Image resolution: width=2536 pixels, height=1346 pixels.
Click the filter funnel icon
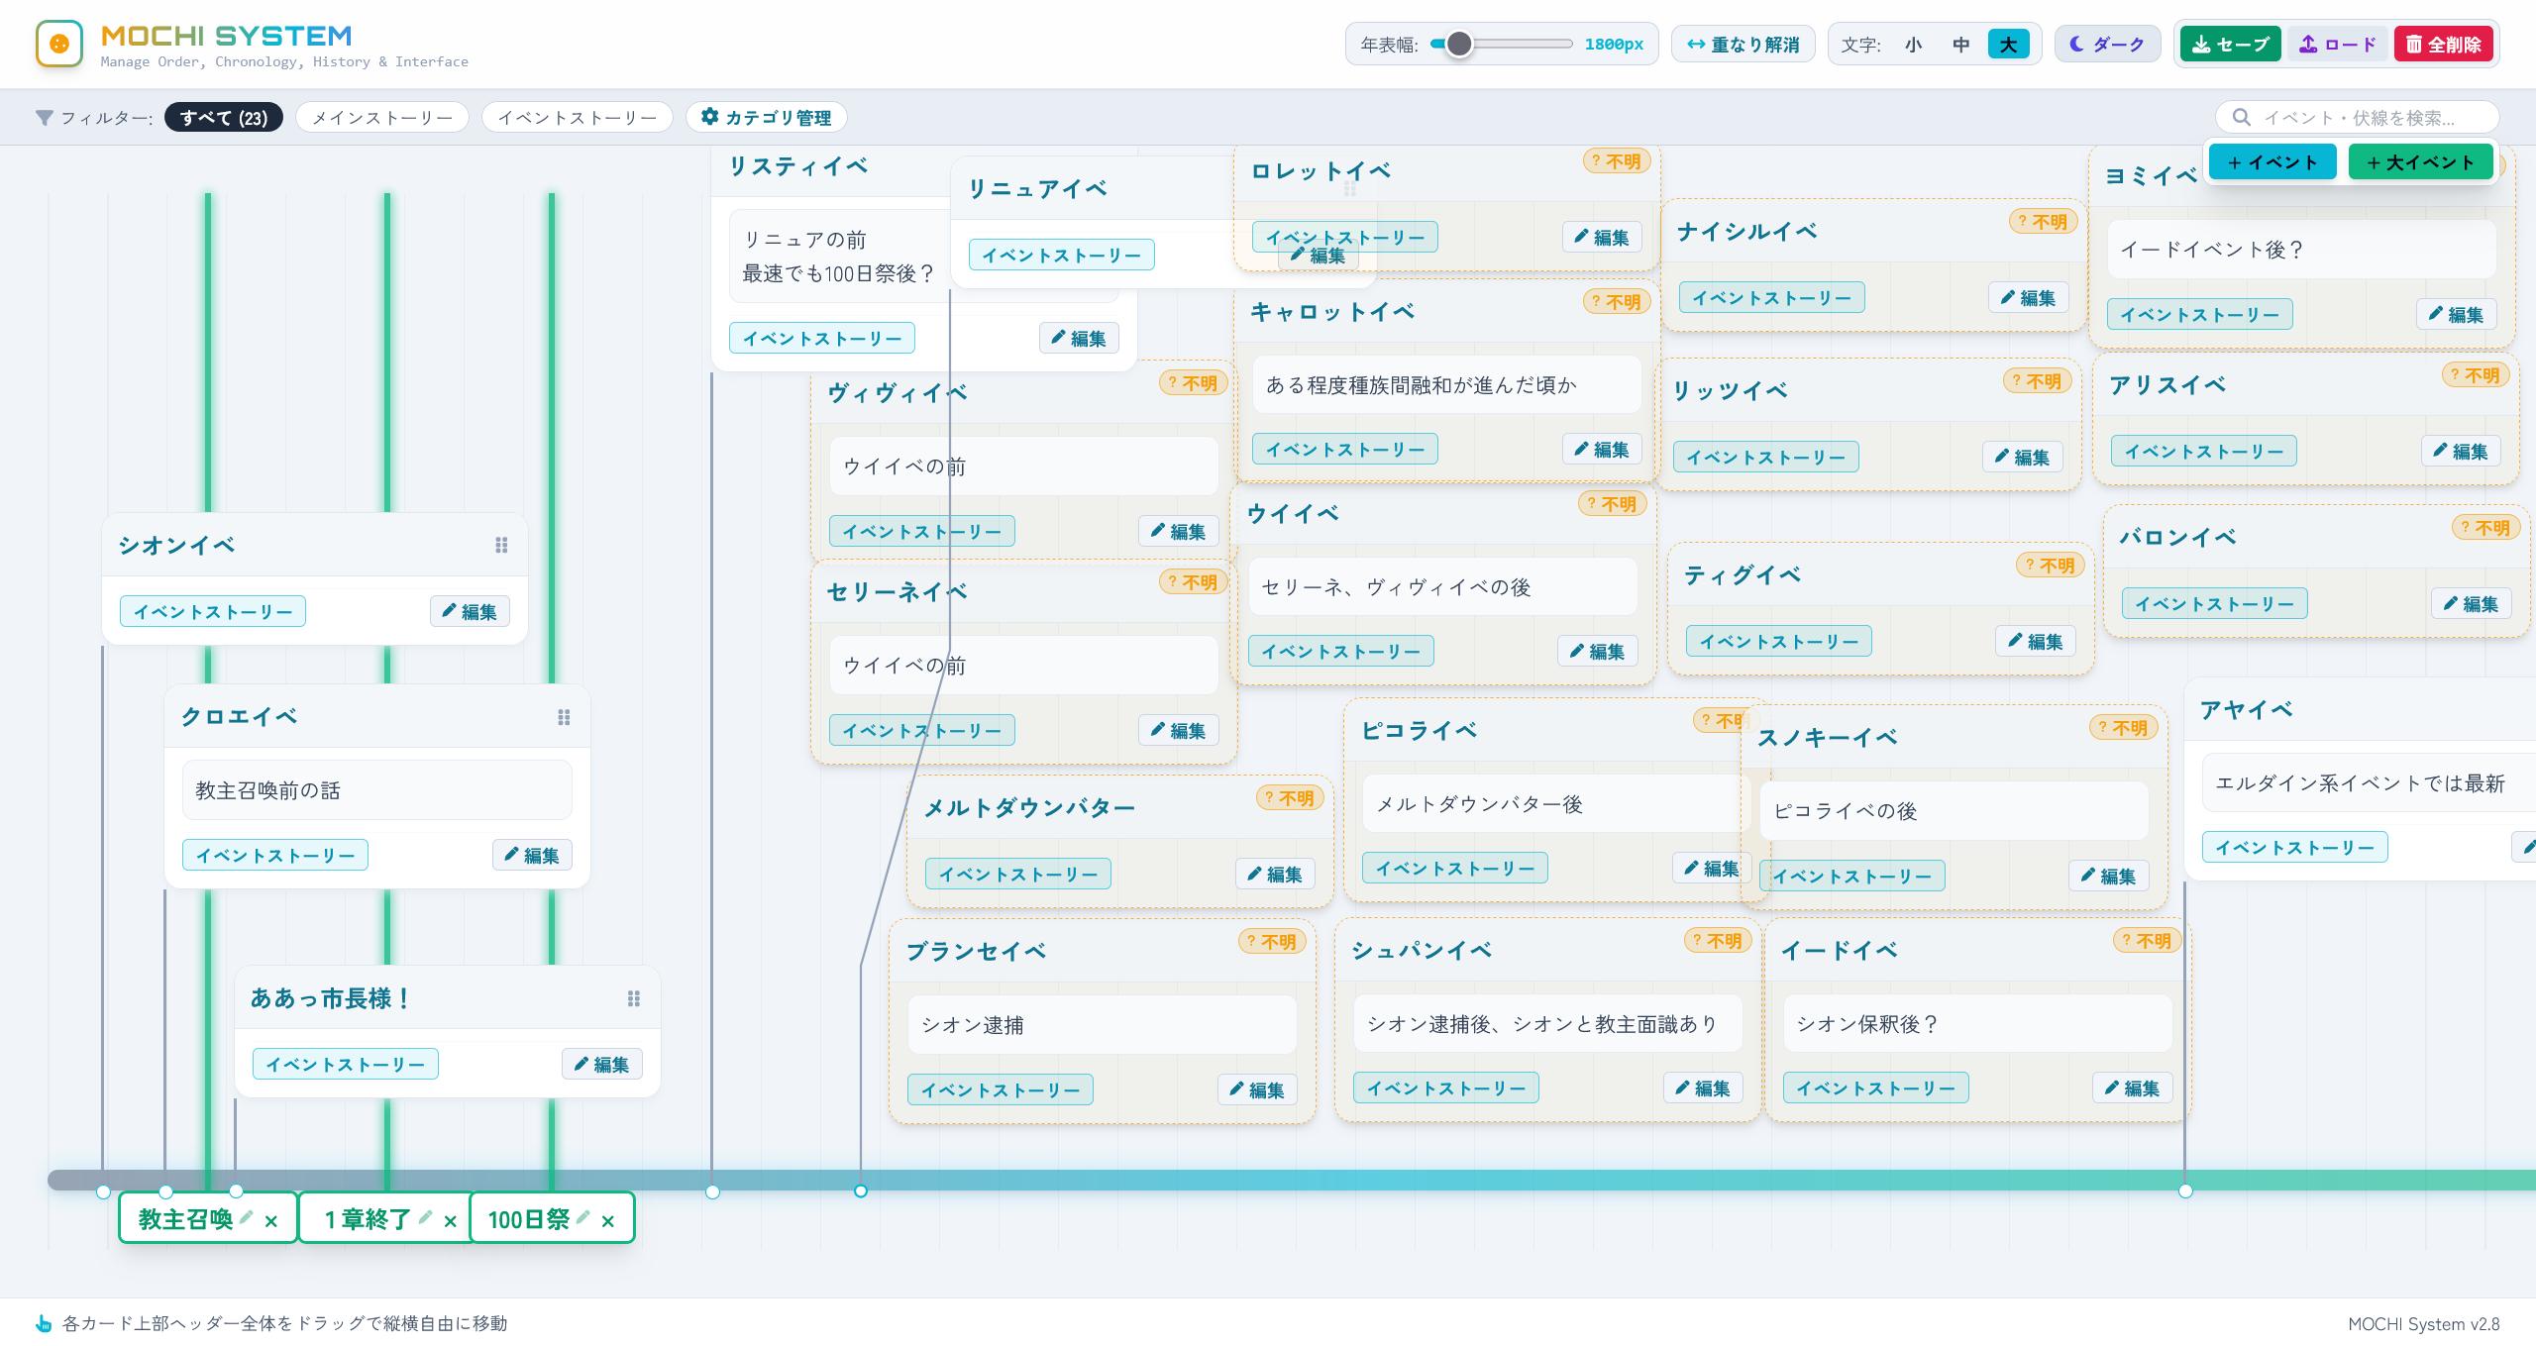pyautogui.click(x=44, y=118)
